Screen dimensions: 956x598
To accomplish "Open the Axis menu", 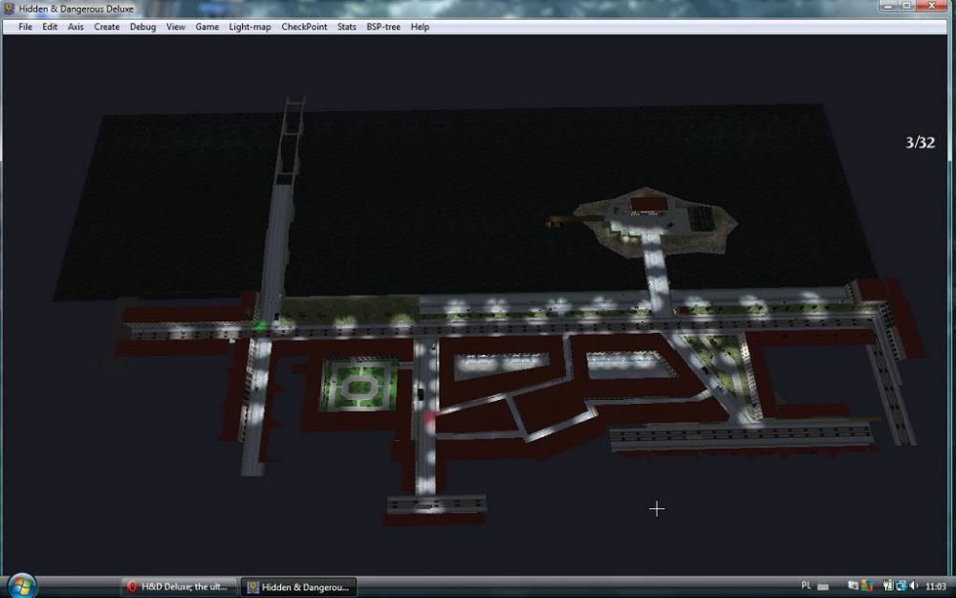I will click(76, 27).
